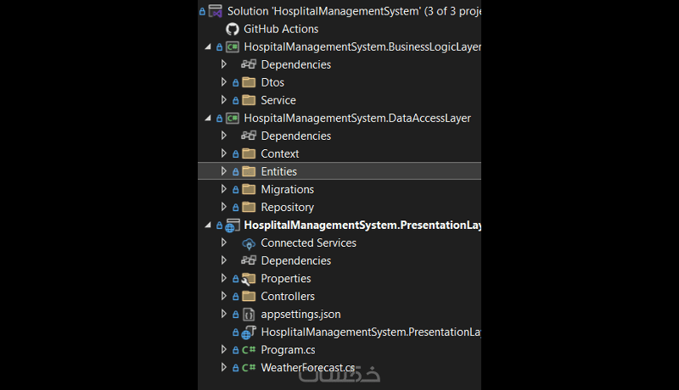Select WeatherForecast.cs file

click(307, 368)
